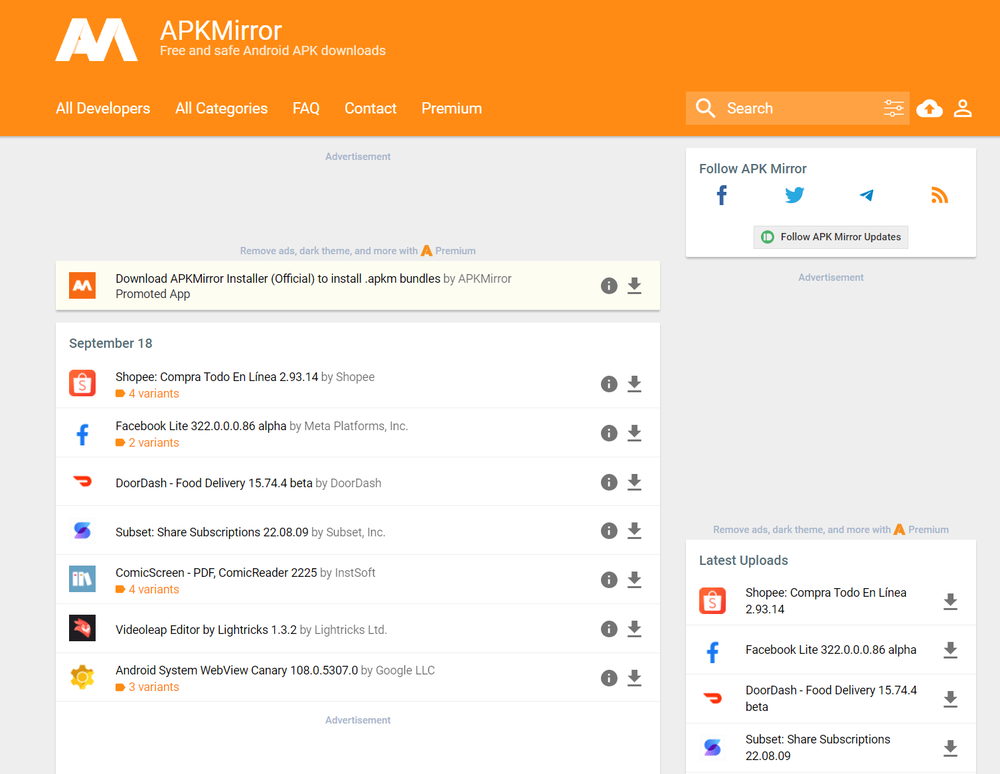
Task: Open APKMirror RSS feed icon
Action: pos(939,195)
